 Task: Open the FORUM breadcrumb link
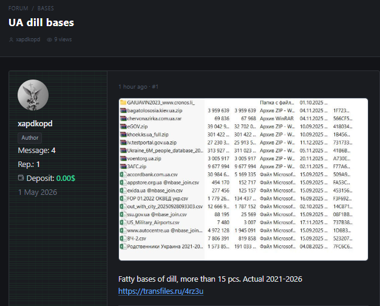(x=18, y=8)
